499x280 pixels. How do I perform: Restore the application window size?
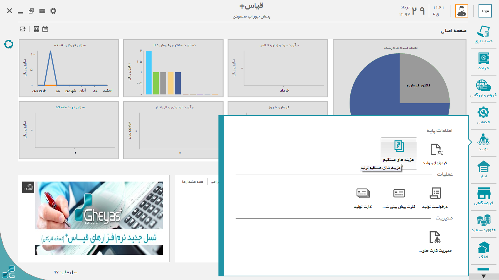31,11
